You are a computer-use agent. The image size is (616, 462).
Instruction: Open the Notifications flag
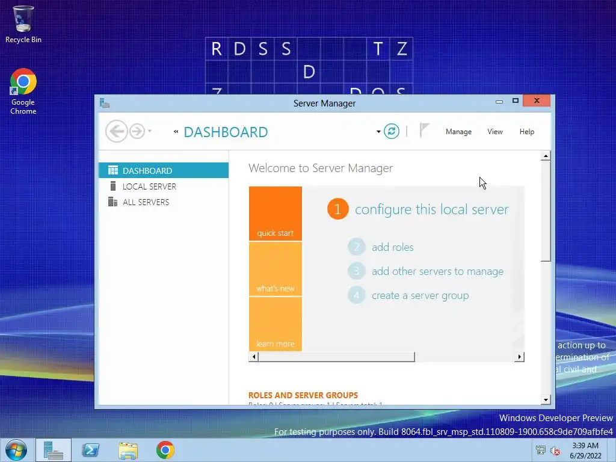pyautogui.click(x=424, y=130)
